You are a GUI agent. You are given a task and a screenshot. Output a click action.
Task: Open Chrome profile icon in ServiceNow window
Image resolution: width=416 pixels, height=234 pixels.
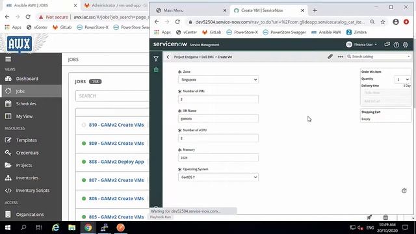396,22
